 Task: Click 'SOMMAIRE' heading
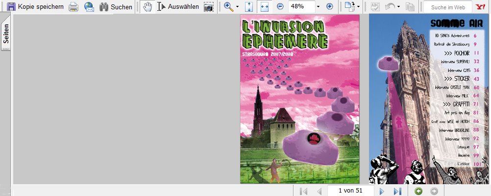[x=456, y=23]
